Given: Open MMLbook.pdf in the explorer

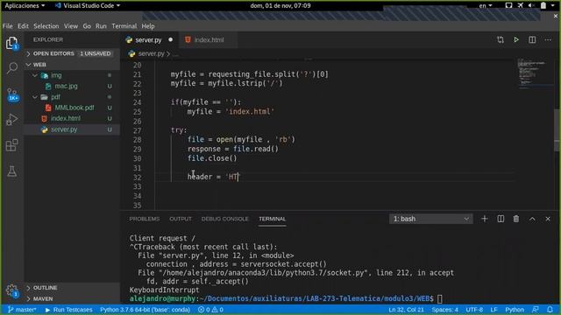Looking at the screenshot, I should [72, 108].
